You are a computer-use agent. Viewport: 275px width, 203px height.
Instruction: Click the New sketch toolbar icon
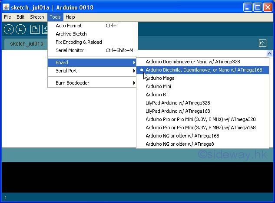tap(35, 29)
